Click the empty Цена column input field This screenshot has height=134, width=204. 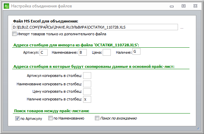[x=107, y=52]
